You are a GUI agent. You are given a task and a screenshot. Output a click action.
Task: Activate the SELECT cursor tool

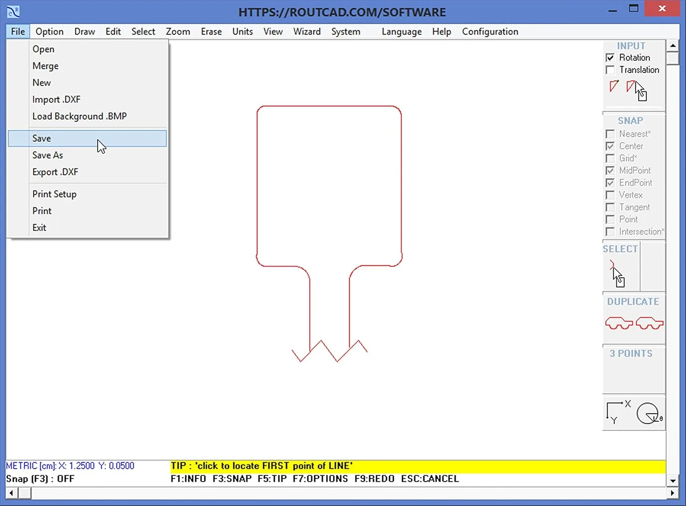tap(615, 270)
